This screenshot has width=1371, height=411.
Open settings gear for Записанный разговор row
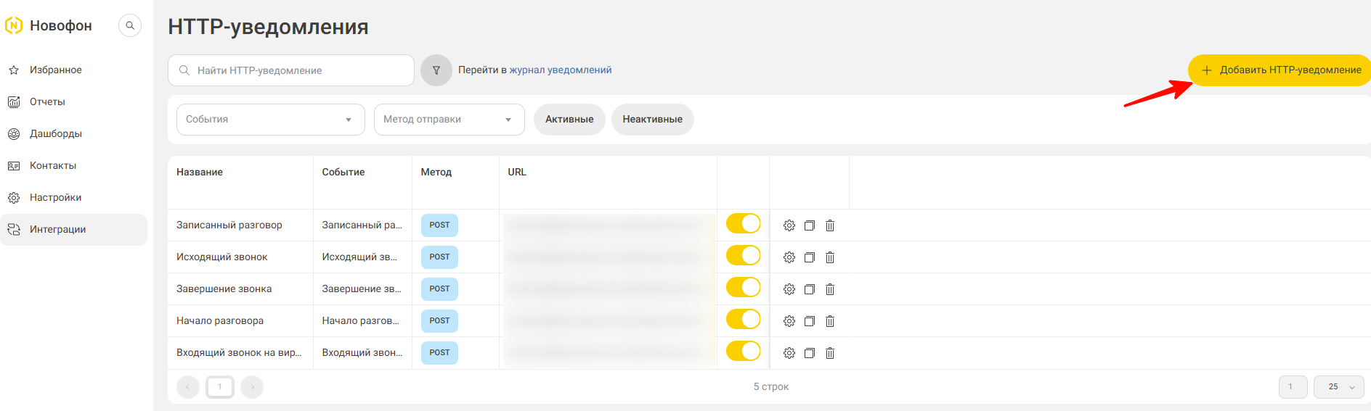coord(789,225)
